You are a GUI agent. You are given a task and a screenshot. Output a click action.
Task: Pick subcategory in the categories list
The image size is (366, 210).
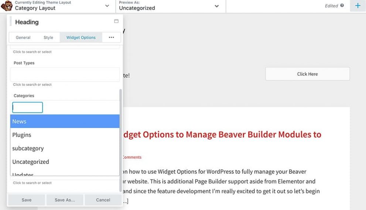(65, 148)
